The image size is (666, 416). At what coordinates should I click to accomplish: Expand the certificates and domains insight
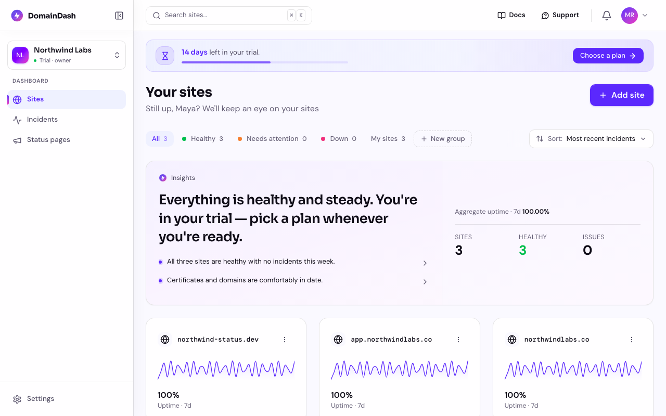[425, 282]
